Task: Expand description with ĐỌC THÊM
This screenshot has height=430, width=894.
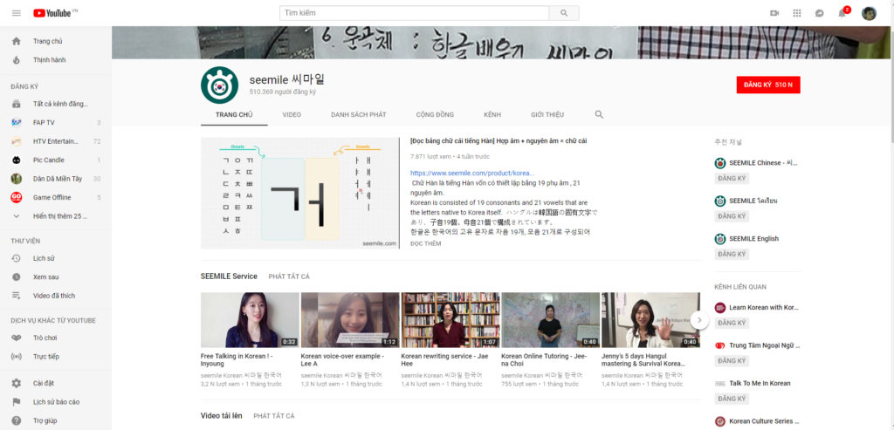Action: (425, 244)
